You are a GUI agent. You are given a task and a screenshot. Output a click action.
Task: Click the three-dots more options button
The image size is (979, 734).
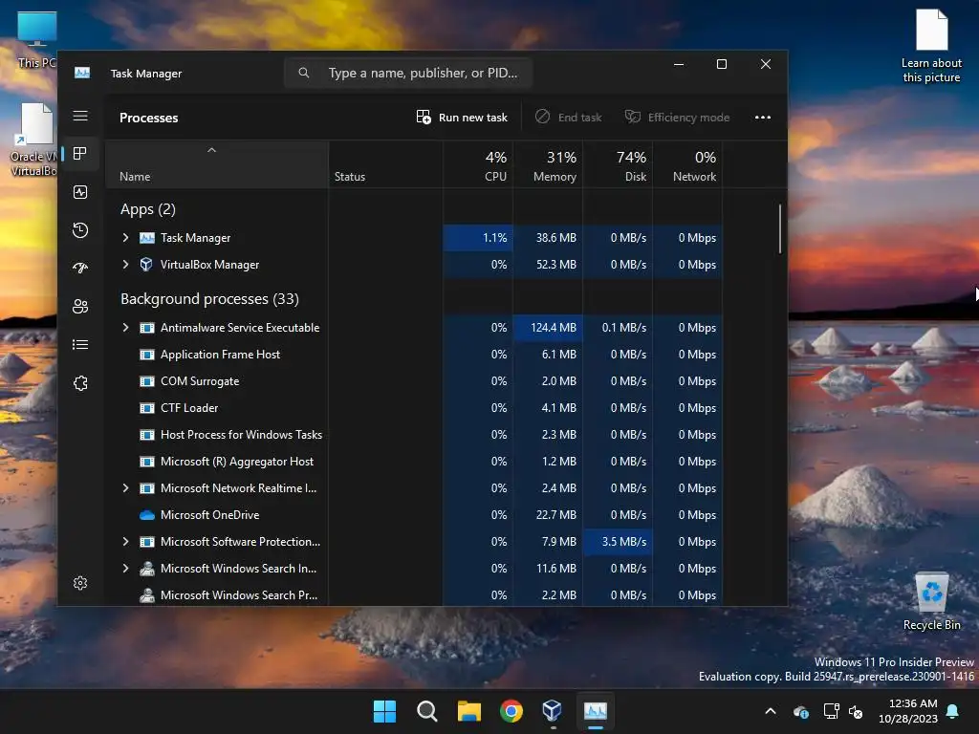point(762,118)
